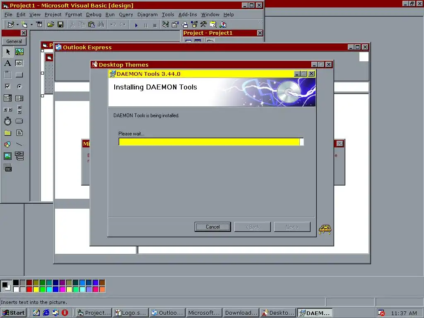Click the Properties Window toolbar icon
The image size is (424, 318).
point(175,24)
